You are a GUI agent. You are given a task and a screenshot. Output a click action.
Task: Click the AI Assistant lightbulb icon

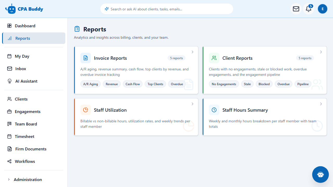10,81
